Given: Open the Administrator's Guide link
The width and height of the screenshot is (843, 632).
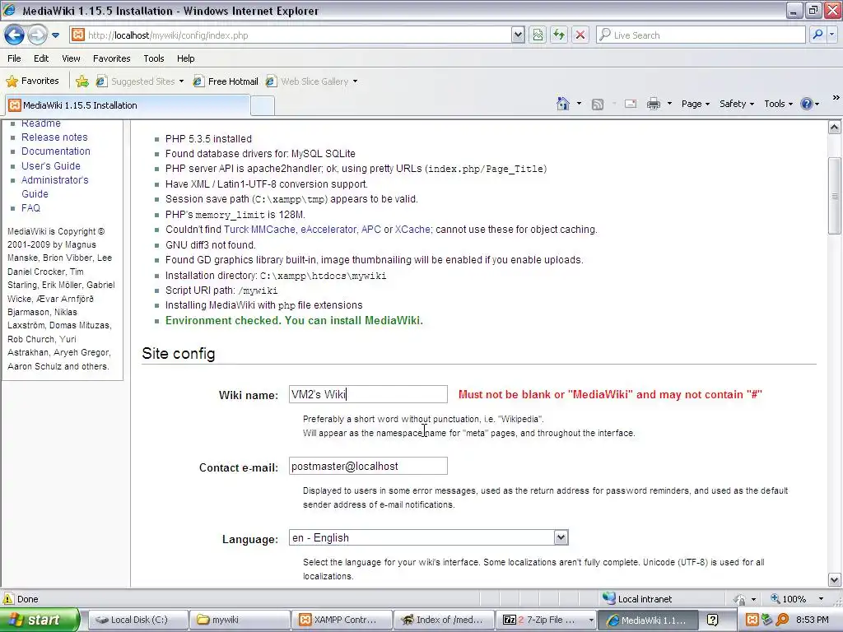Looking at the screenshot, I should (x=55, y=187).
